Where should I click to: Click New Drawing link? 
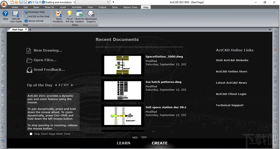(48, 51)
